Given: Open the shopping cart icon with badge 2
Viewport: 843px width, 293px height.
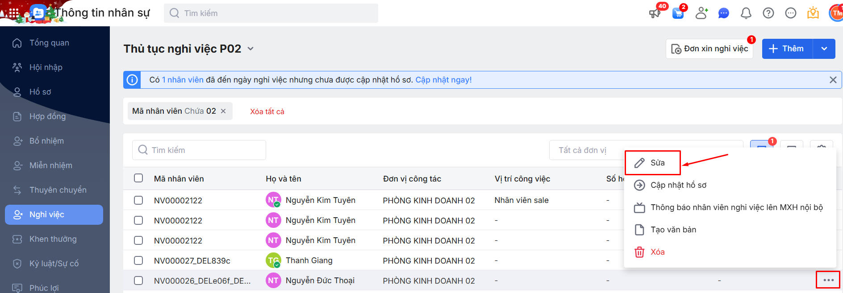Looking at the screenshot, I should point(678,13).
